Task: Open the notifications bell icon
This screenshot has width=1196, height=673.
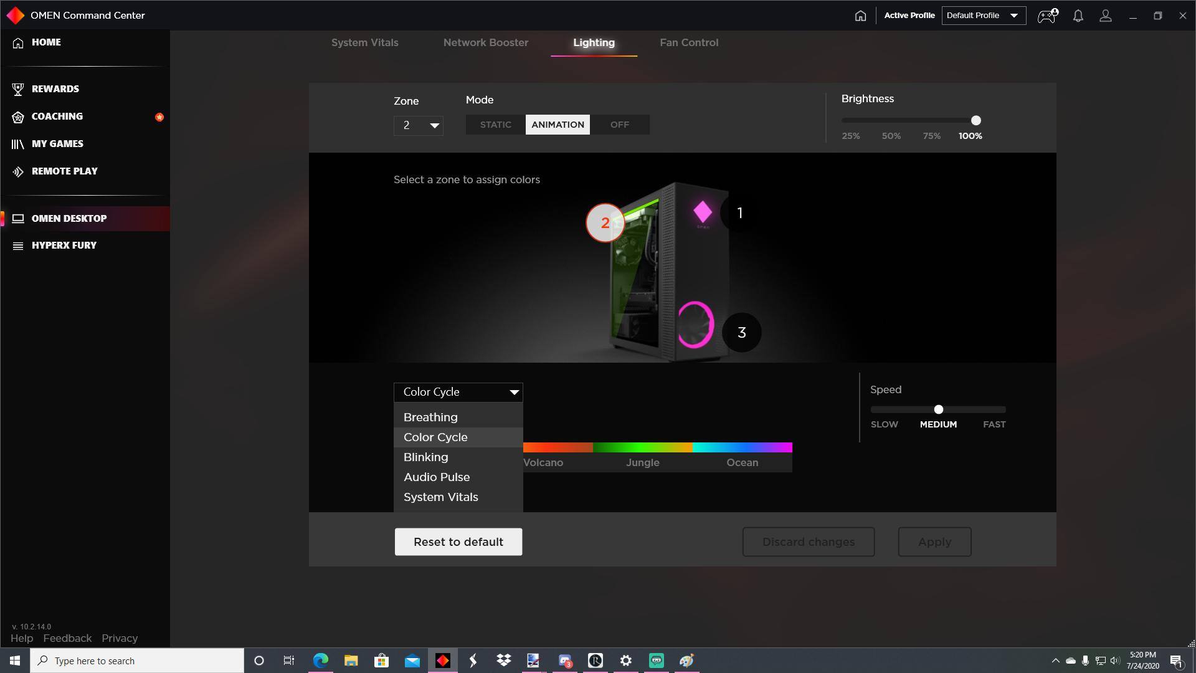Action: (1078, 16)
